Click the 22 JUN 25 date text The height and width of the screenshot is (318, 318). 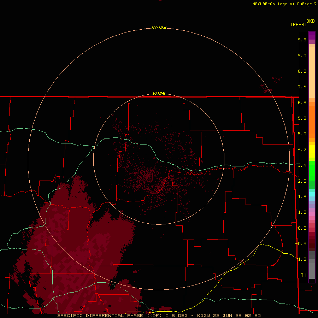228,316
